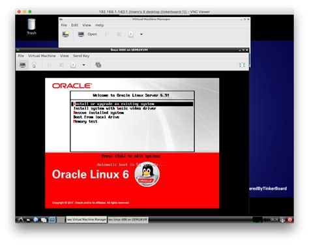This screenshot has height=245, width=309.
Task: Open the Edit menu in Virtual Machine Manager
Action: tap(74, 25)
